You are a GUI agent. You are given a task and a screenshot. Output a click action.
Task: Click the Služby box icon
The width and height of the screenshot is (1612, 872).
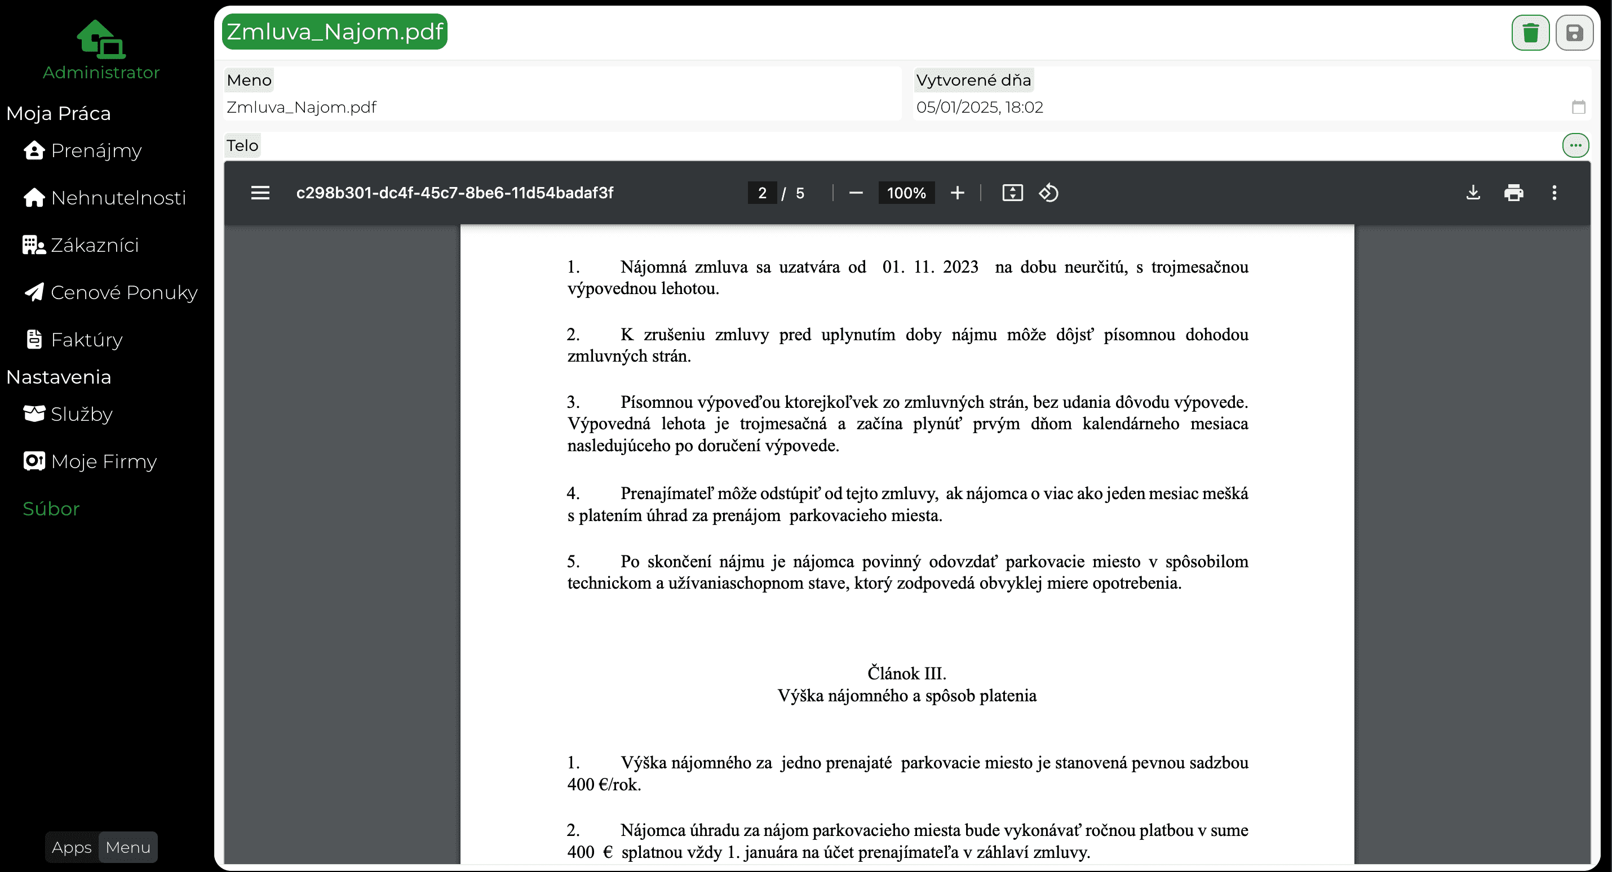tap(34, 414)
